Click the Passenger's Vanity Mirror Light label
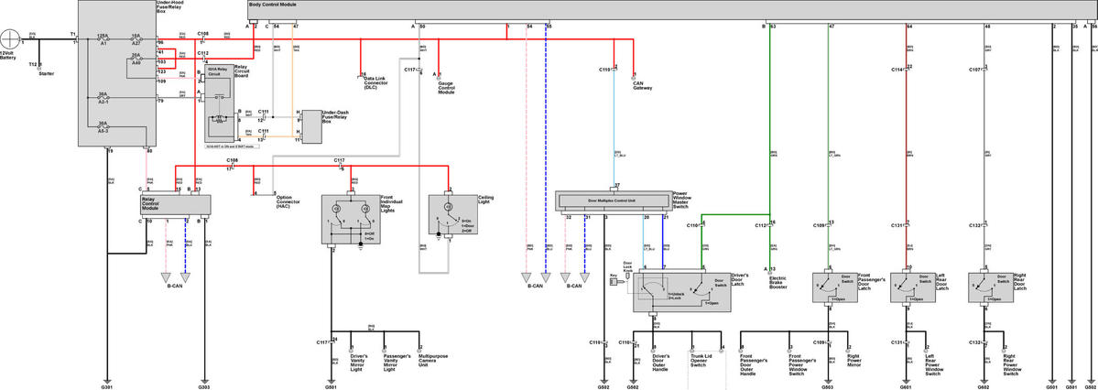The image size is (1098, 390). [397, 362]
